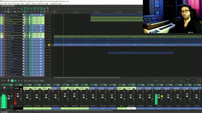The width and height of the screenshot is (202, 113).
Task: Record-arm the piano track
Action: click(4, 34)
